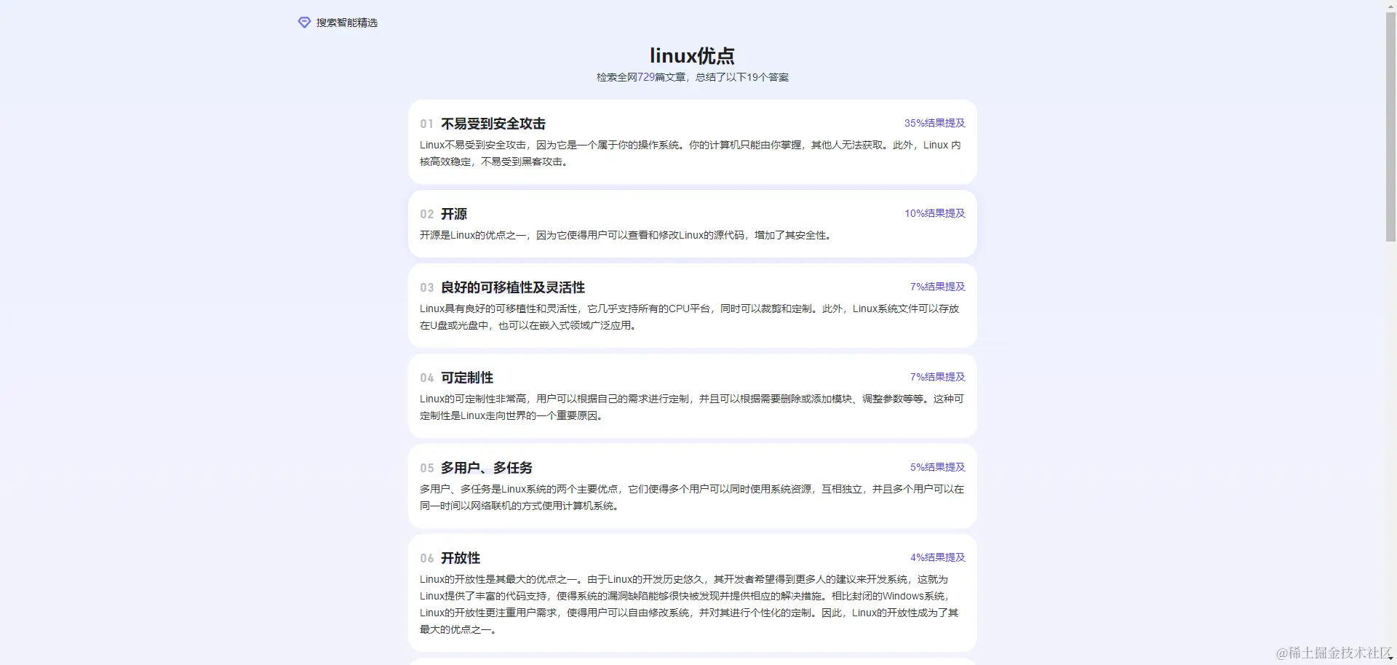Click 5%结果提及 next to 多用户、多任务
This screenshot has height=665, width=1397.
tap(937, 467)
